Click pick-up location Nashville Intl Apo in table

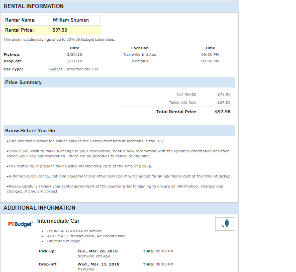[x=140, y=55]
